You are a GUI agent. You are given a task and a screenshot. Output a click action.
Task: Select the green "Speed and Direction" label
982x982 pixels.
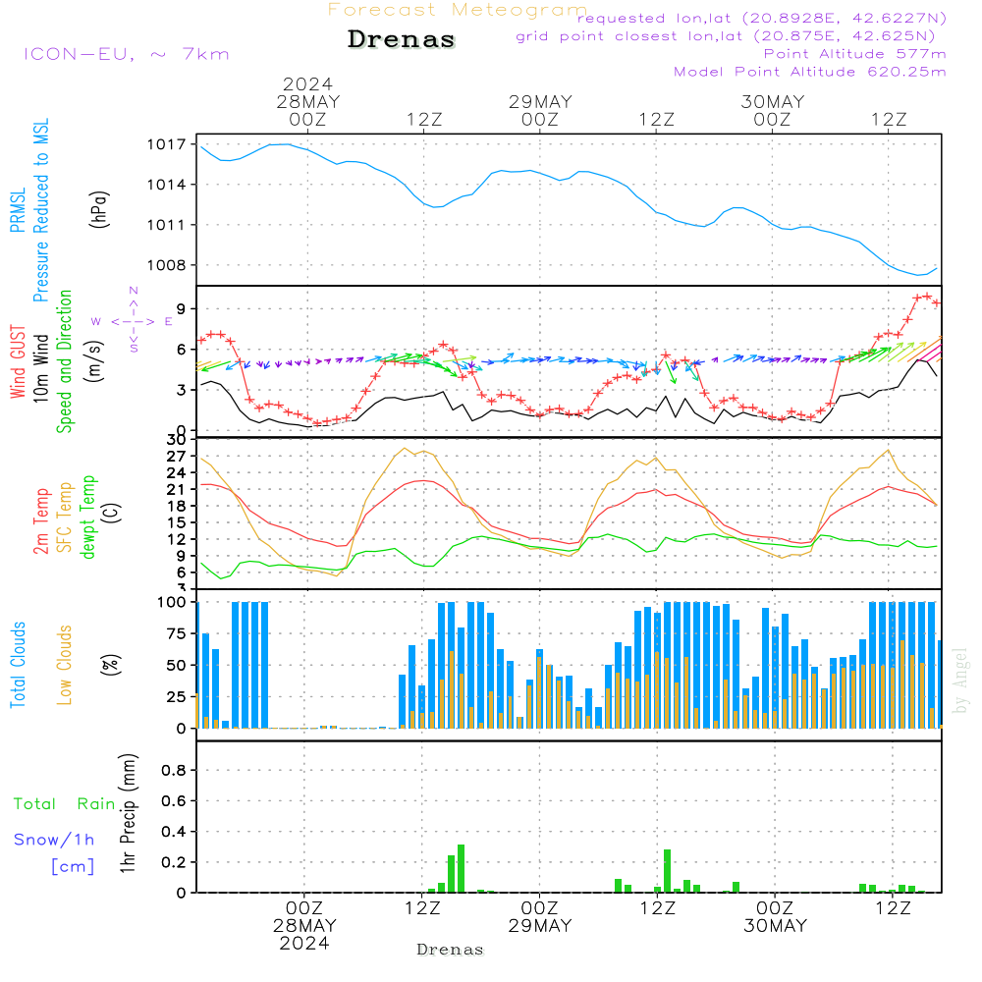click(x=65, y=361)
